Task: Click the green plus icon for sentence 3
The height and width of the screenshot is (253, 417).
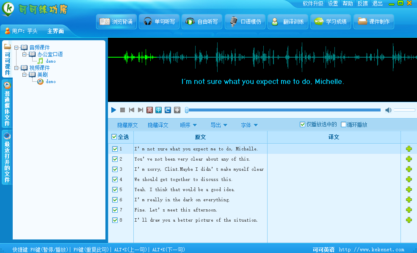Action: [x=409, y=169]
